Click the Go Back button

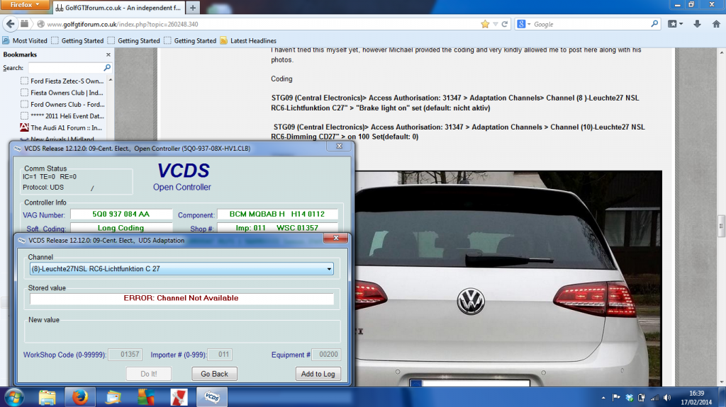tap(214, 374)
